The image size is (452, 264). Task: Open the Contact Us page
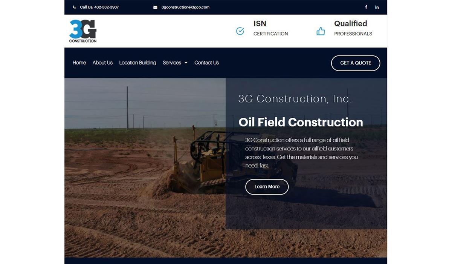point(206,63)
